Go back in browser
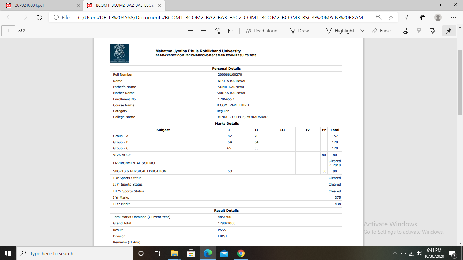Image resolution: width=463 pixels, height=260 pixels. coord(9,17)
